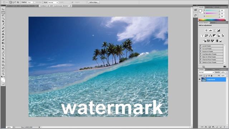The width and height of the screenshot is (229, 129).
Task: Add a Color Balance adjustment
Action: click(210, 35)
